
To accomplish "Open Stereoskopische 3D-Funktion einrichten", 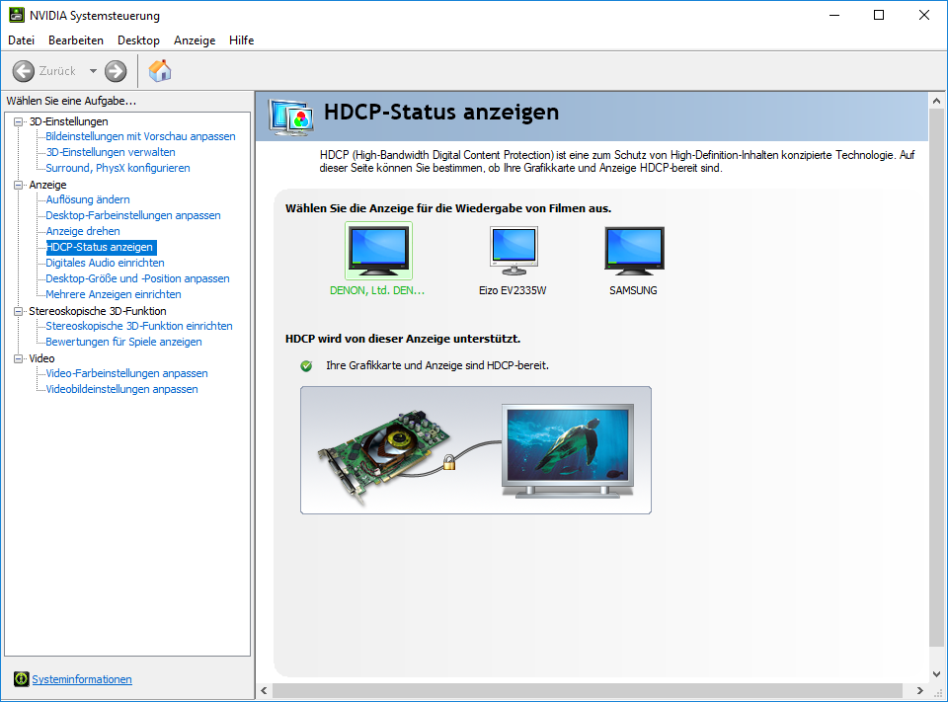I will click(x=139, y=326).
